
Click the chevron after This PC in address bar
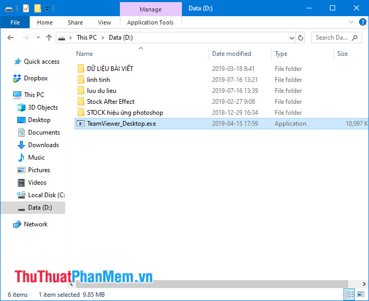point(103,38)
